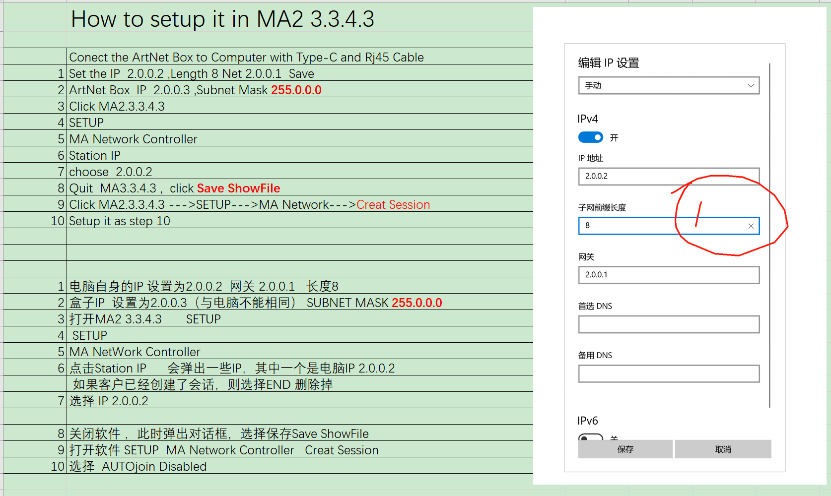The height and width of the screenshot is (496, 831).
Task: Open the 手动 IP mode dropdown
Action: coord(669,85)
